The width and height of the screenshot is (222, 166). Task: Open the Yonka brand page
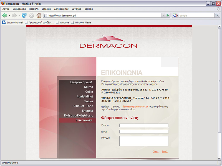point(89,101)
